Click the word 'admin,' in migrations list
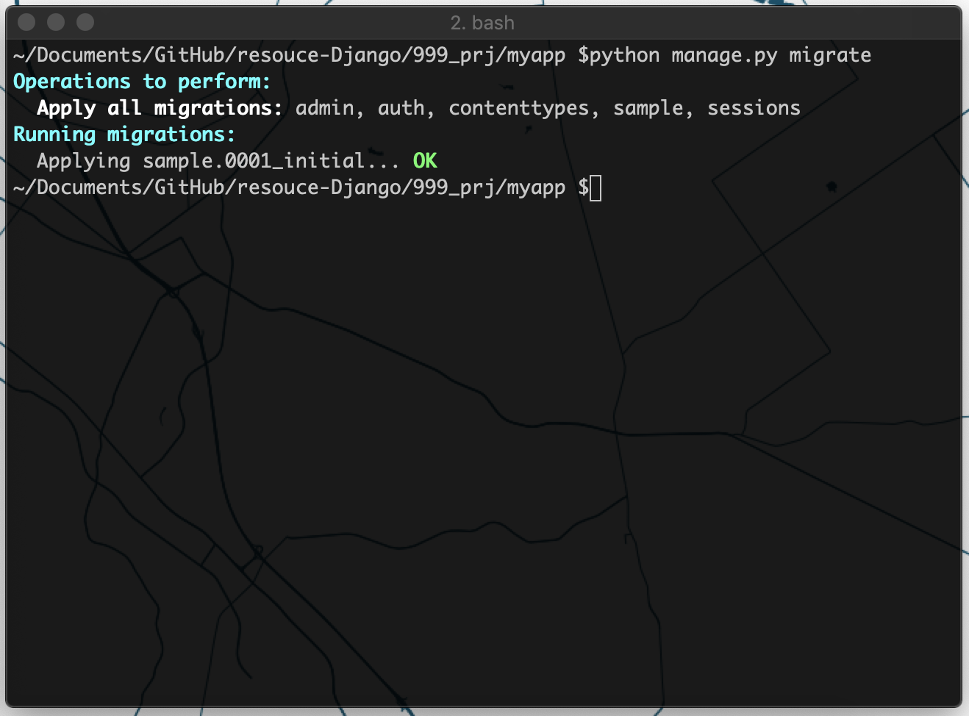The image size is (969, 716). 329,108
